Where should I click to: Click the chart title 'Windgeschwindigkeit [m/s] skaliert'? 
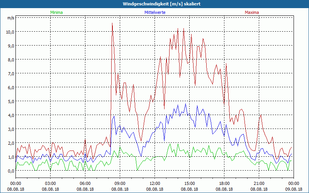click(161, 4)
